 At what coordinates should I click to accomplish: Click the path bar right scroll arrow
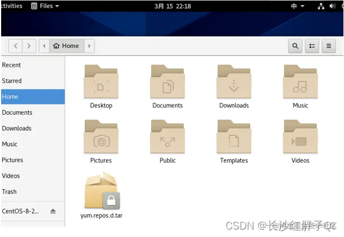(x=89, y=46)
